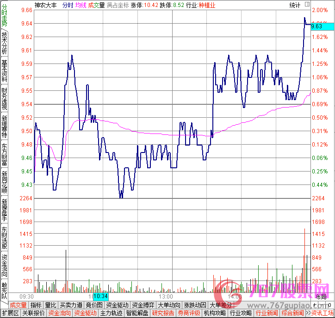Open the 买卖力道 tab
This screenshot has height=318, width=335.
coord(71,305)
